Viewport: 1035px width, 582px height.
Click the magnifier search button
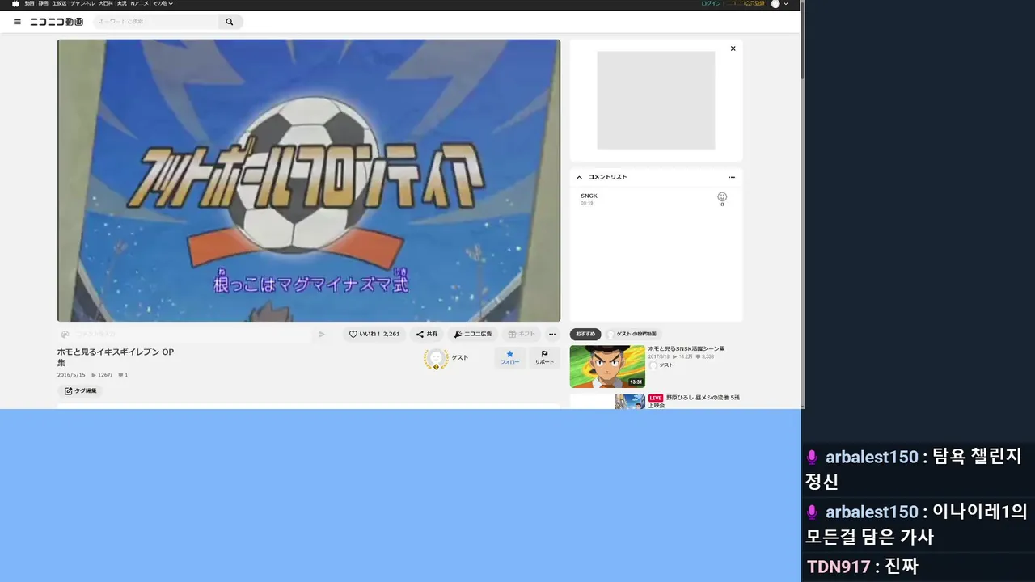pos(230,22)
